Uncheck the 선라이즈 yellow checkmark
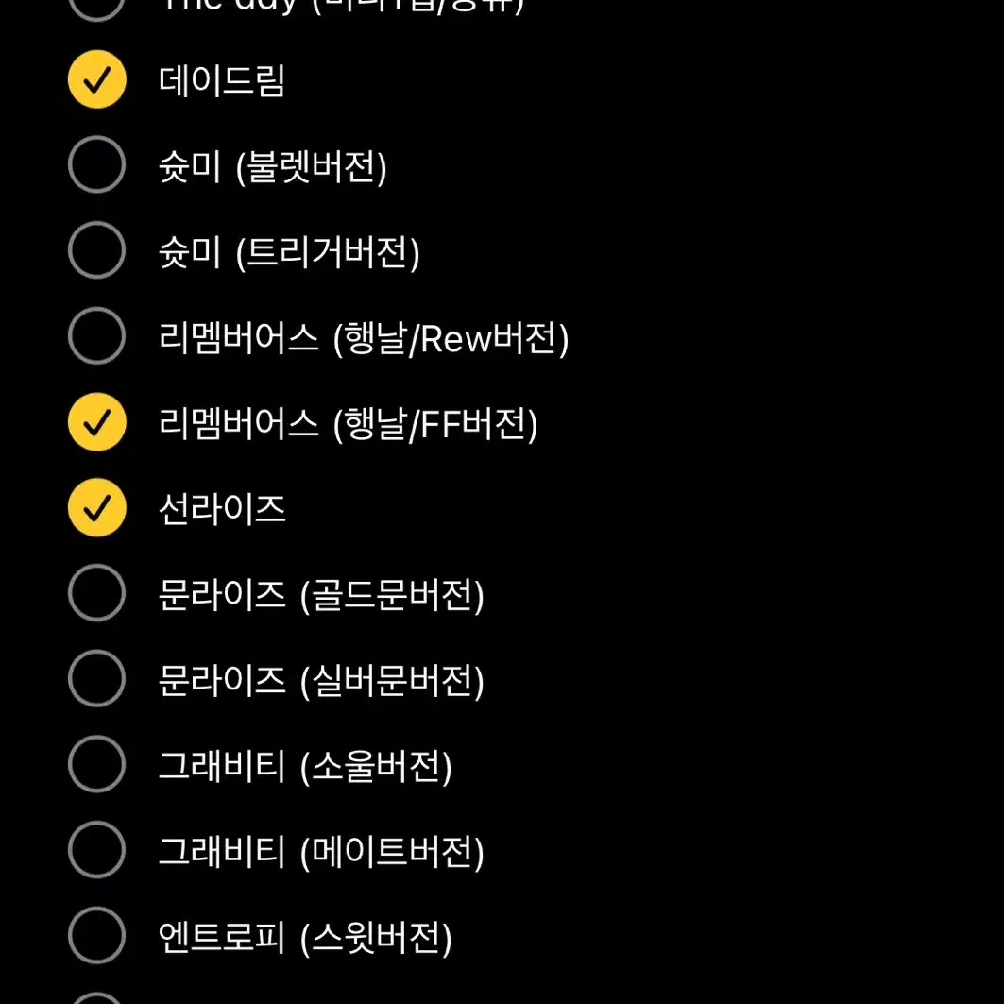The height and width of the screenshot is (1004, 1004). pos(96,508)
